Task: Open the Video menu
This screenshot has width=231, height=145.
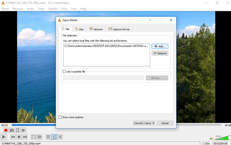Action: tap(41, 9)
